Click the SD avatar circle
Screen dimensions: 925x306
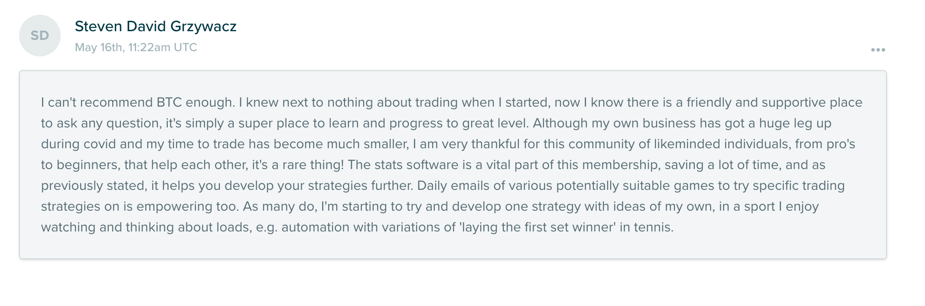pyautogui.click(x=40, y=36)
